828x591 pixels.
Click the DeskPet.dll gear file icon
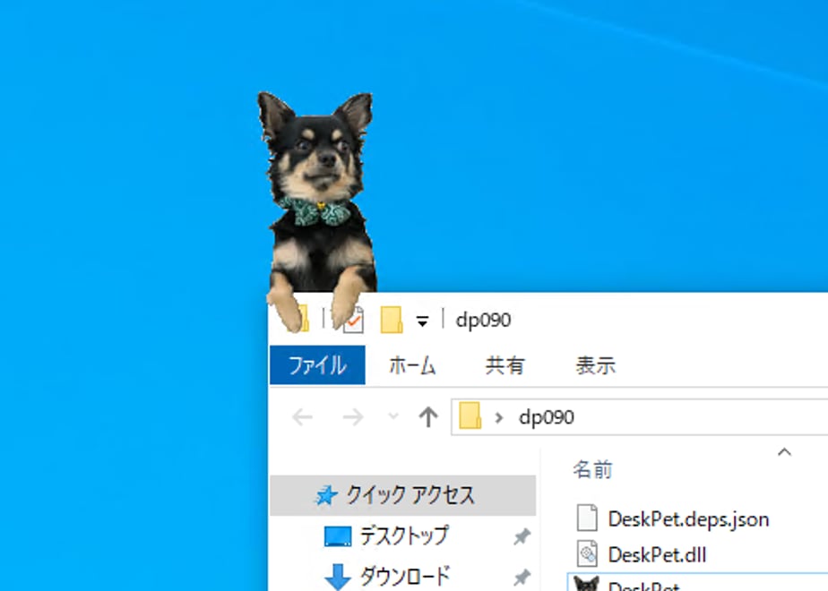click(x=587, y=553)
